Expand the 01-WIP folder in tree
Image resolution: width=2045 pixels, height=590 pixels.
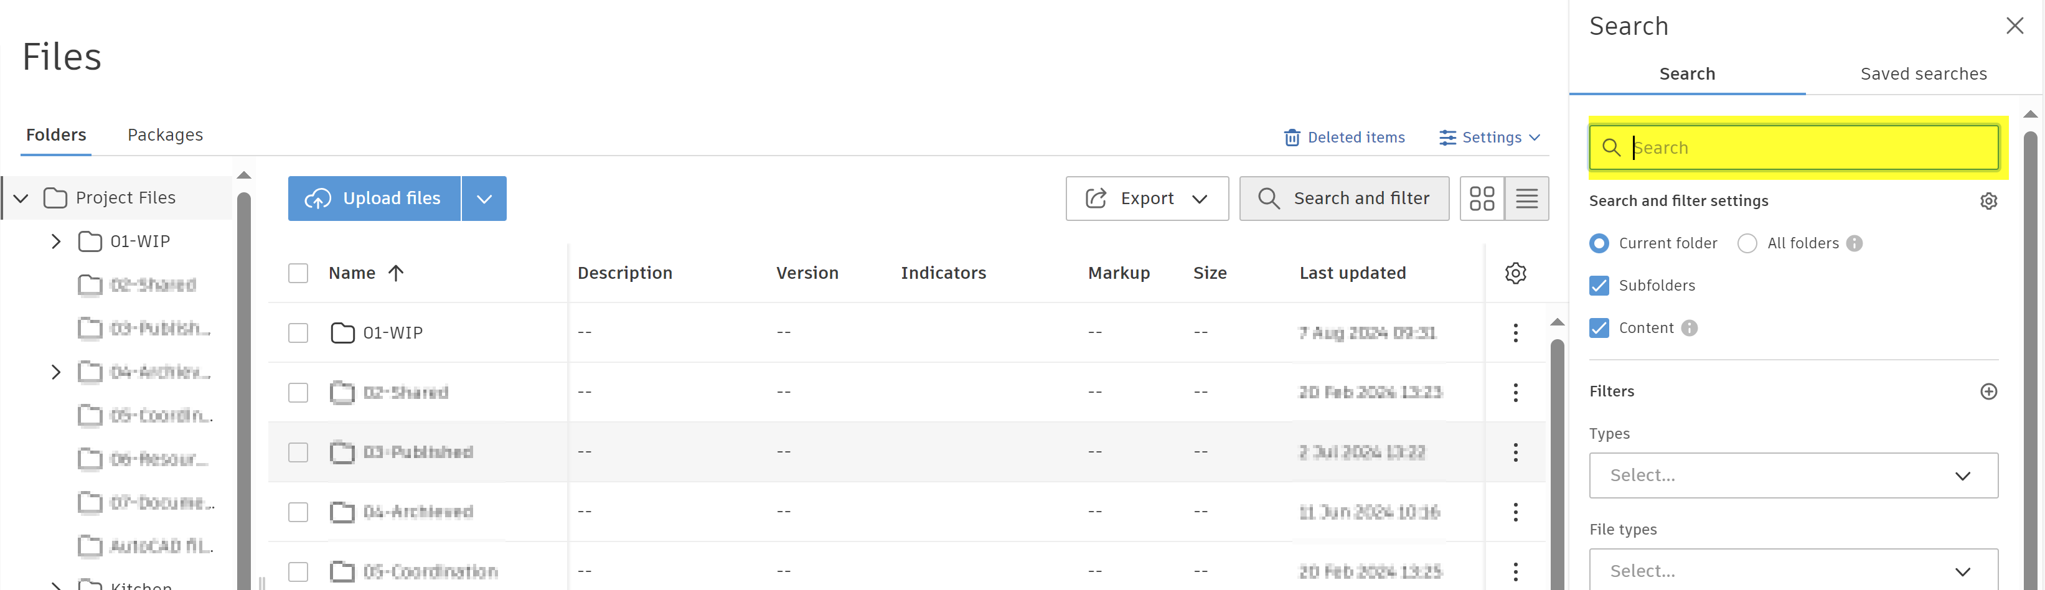pyautogui.click(x=55, y=241)
